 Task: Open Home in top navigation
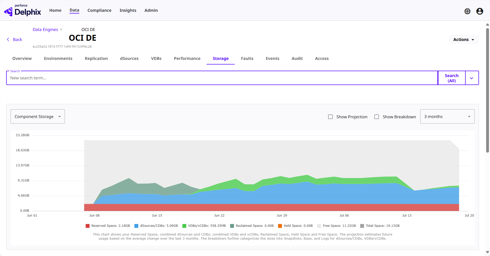tap(55, 10)
